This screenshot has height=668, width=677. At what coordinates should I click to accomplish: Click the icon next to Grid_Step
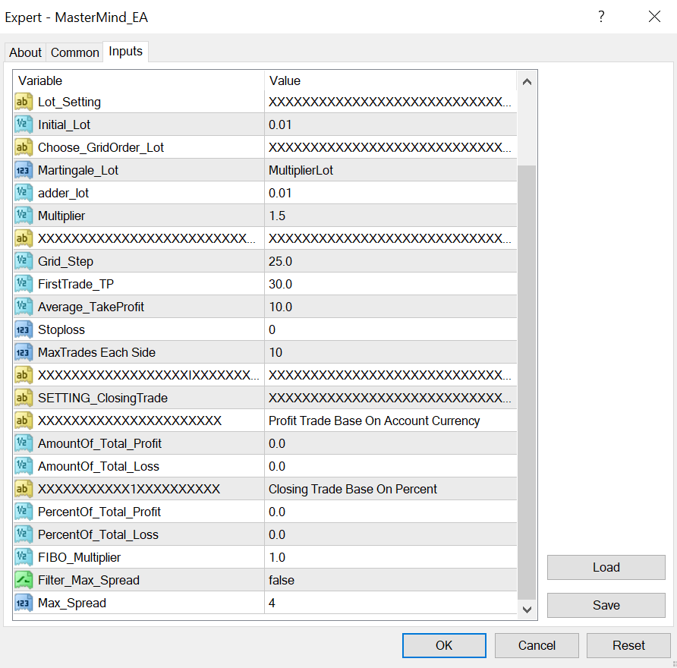tap(23, 261)
